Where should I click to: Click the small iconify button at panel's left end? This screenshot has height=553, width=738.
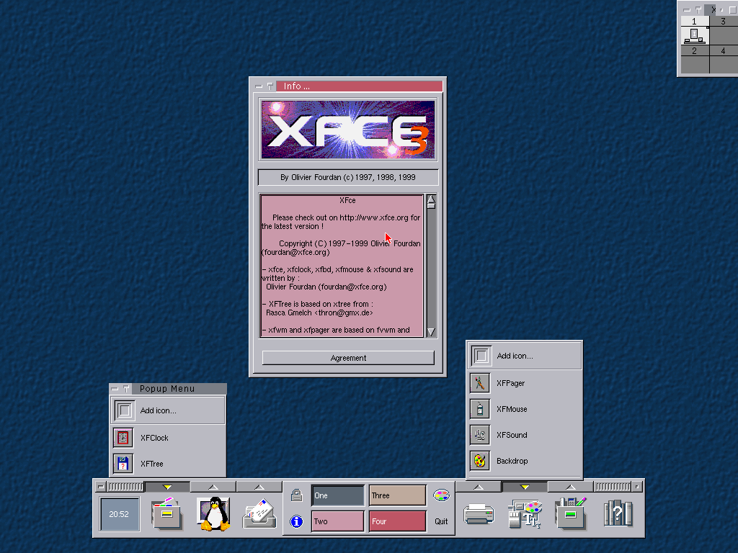coord(101,487)
